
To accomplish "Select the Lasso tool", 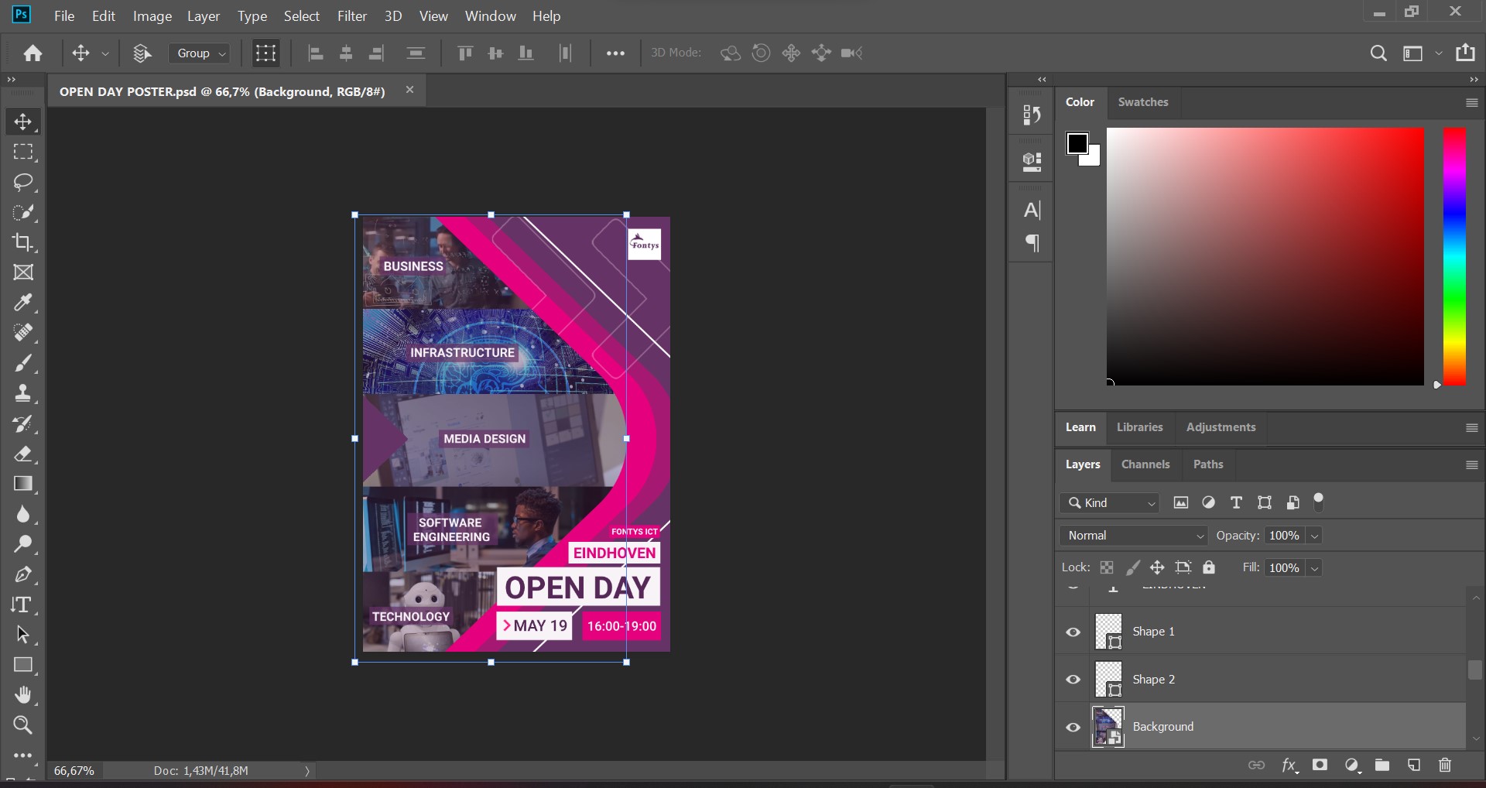I will pyautogui.click(x=22, y=182).
